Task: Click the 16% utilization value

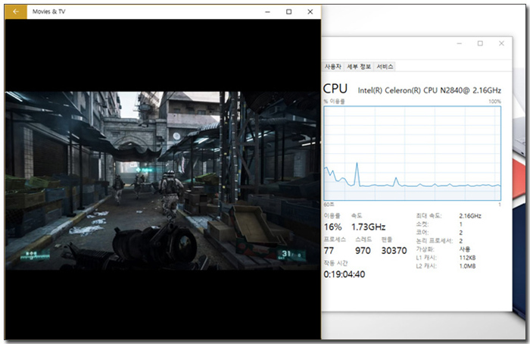Action: click(x=332, y=227)
